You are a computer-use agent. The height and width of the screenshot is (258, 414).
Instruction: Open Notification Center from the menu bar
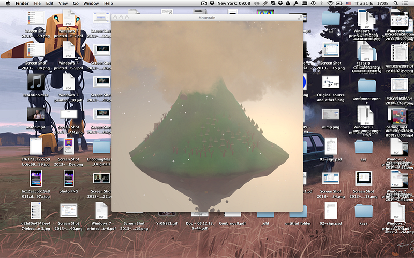pos(405,3)
